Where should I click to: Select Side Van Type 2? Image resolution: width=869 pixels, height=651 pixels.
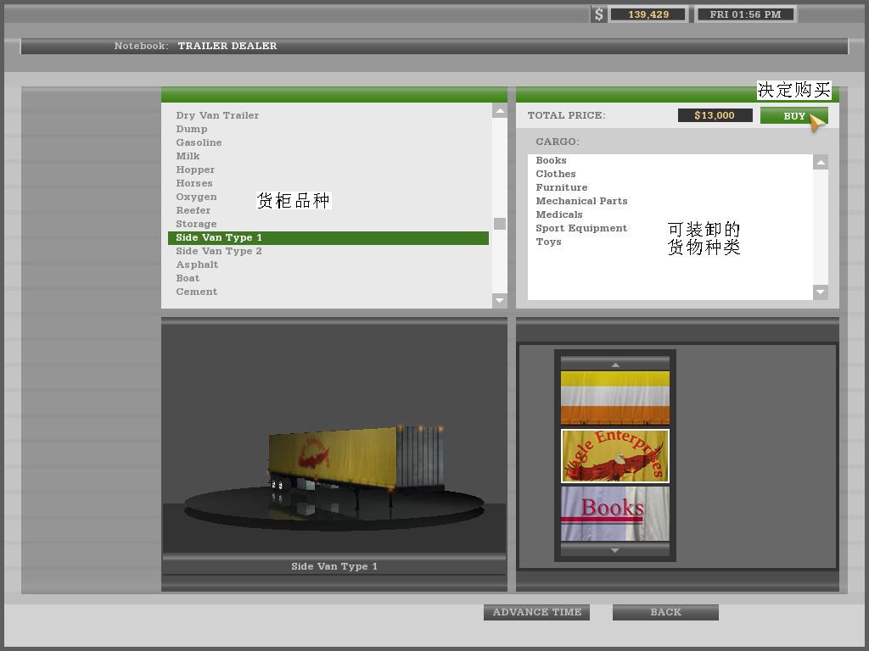[219, 251]
